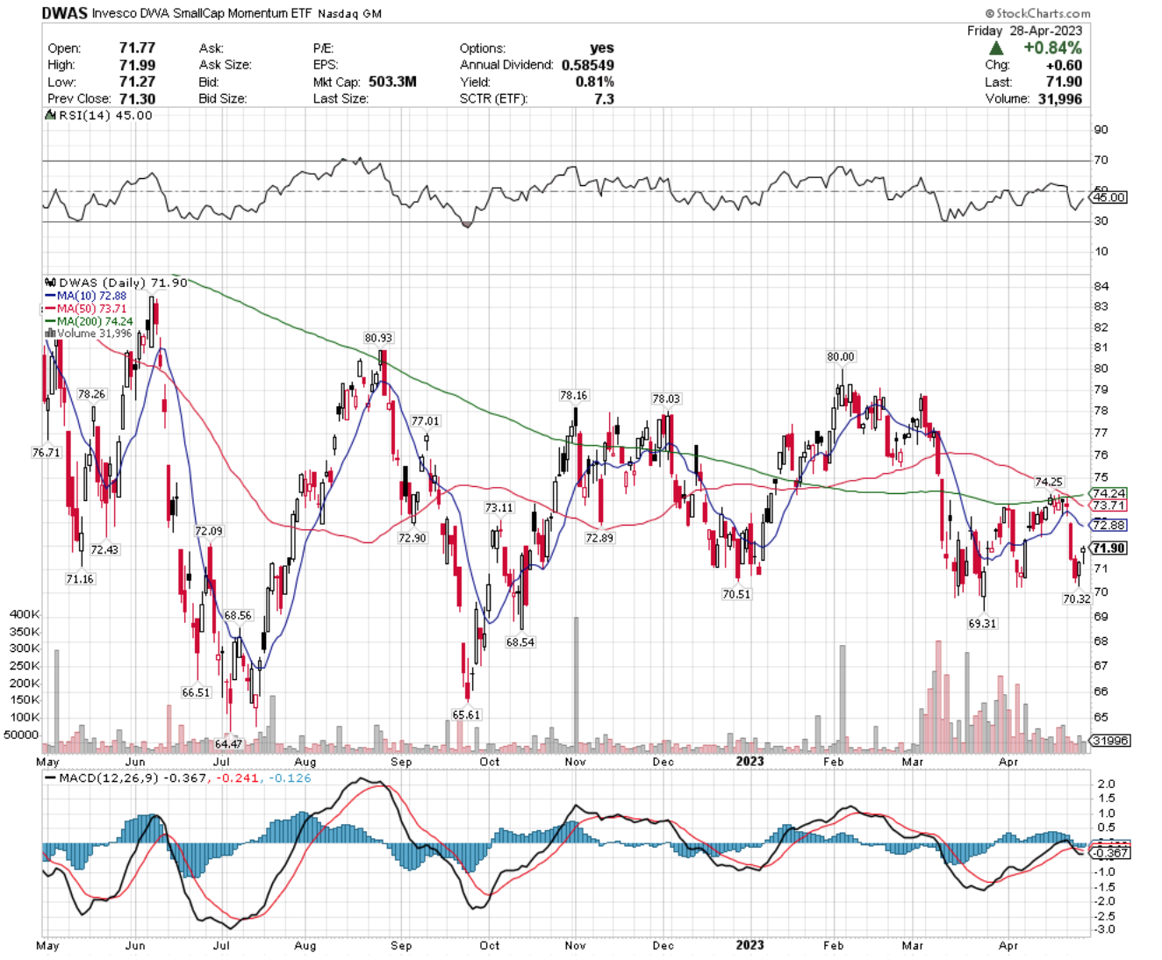Click the RSI(14) 45.00 indicator label

point(105,116)
